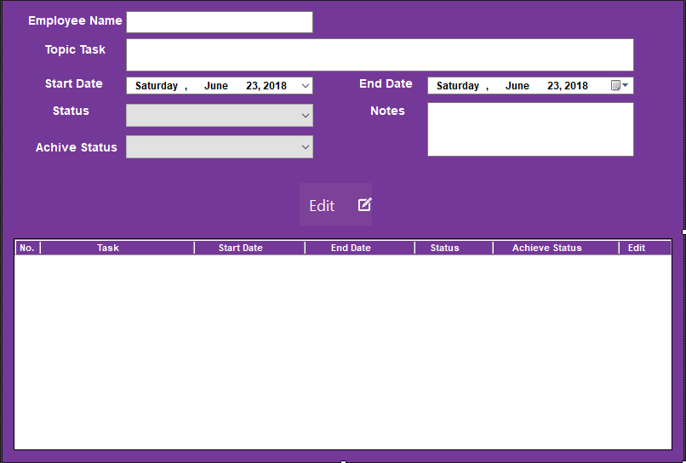The height and width of the screenshot is (463, 686).
Task: Sort by the Task column header
Action: 108,248
